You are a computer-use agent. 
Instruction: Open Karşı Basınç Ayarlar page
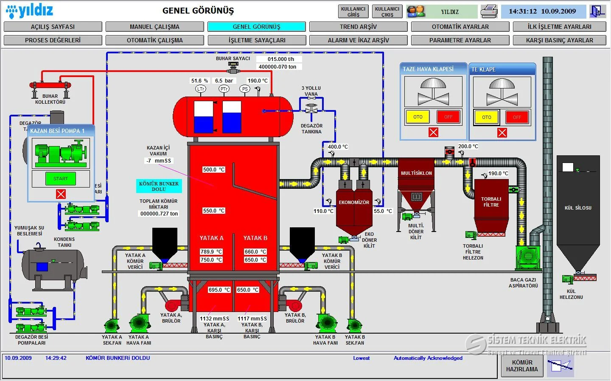tap(559, 40)
